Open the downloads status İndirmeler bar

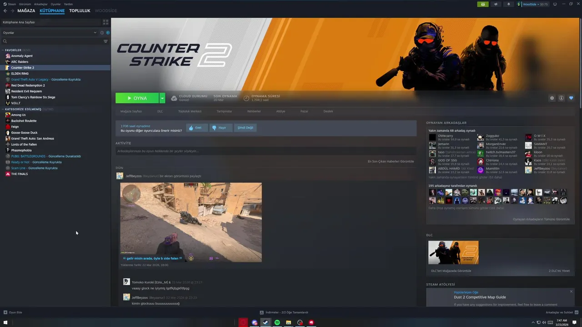coord(284,312)
